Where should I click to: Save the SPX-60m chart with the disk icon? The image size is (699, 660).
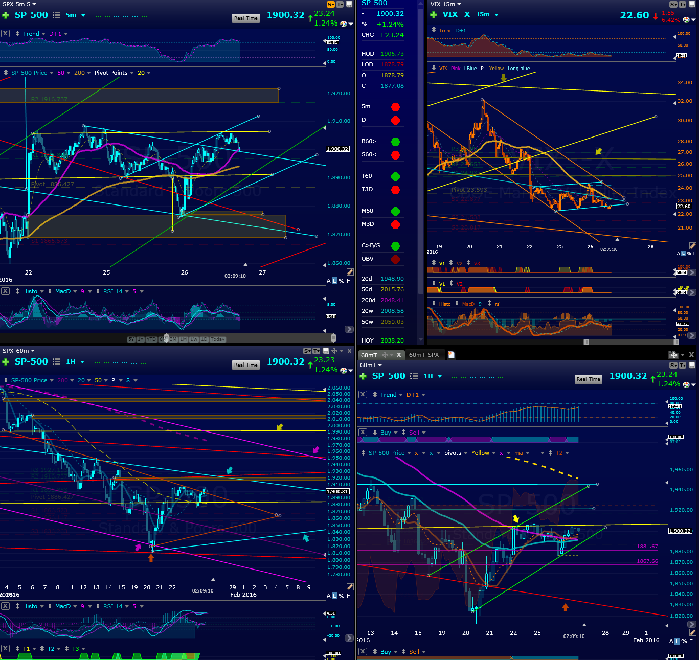pyautogui.click(x=326, y=351)
